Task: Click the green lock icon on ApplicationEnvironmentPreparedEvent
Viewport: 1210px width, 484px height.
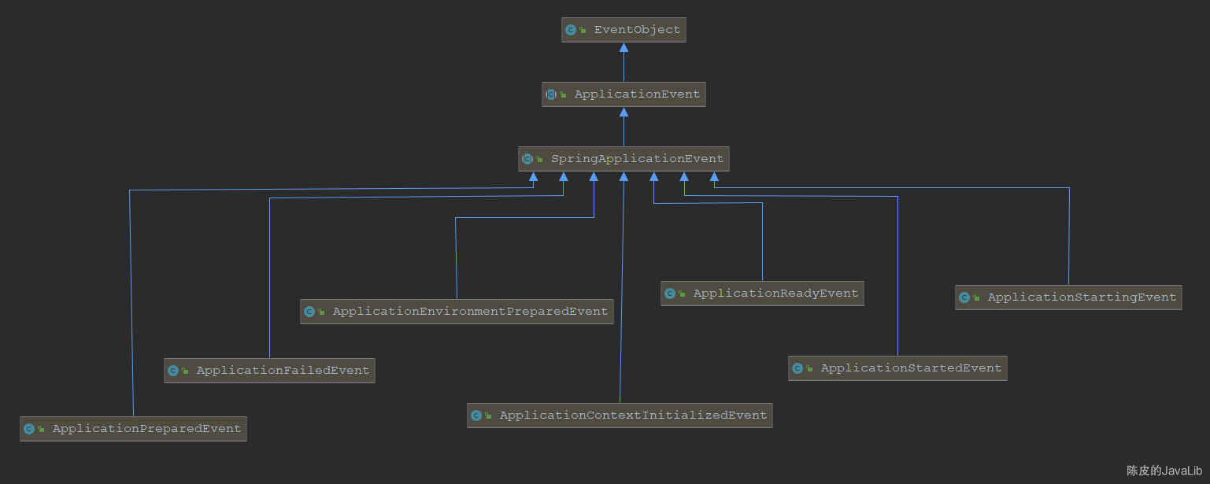Action: click(x=321, y=312)
